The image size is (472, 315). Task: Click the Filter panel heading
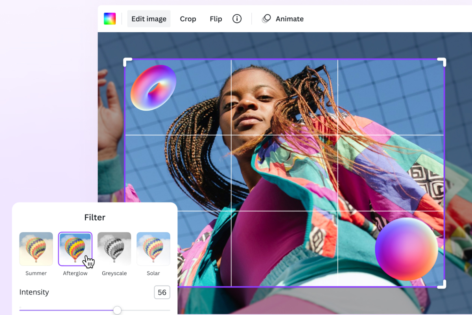(x=94, y=217)
